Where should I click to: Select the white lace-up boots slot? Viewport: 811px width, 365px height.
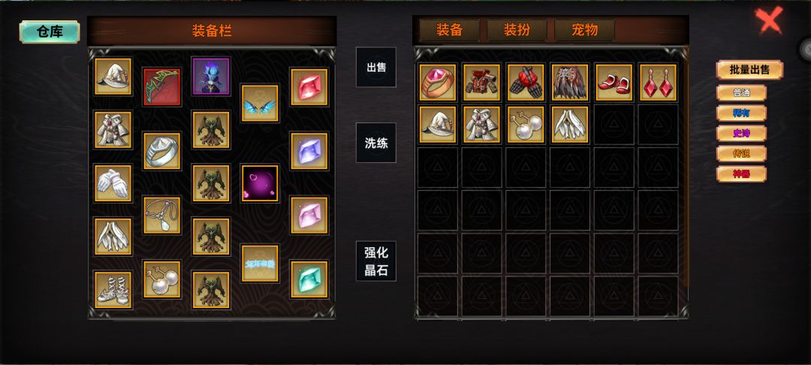pyautogui.click(x=113, y=289)
